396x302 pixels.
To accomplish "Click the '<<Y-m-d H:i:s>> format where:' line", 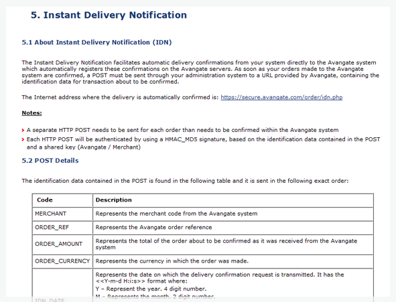I will tap(141, 281).
